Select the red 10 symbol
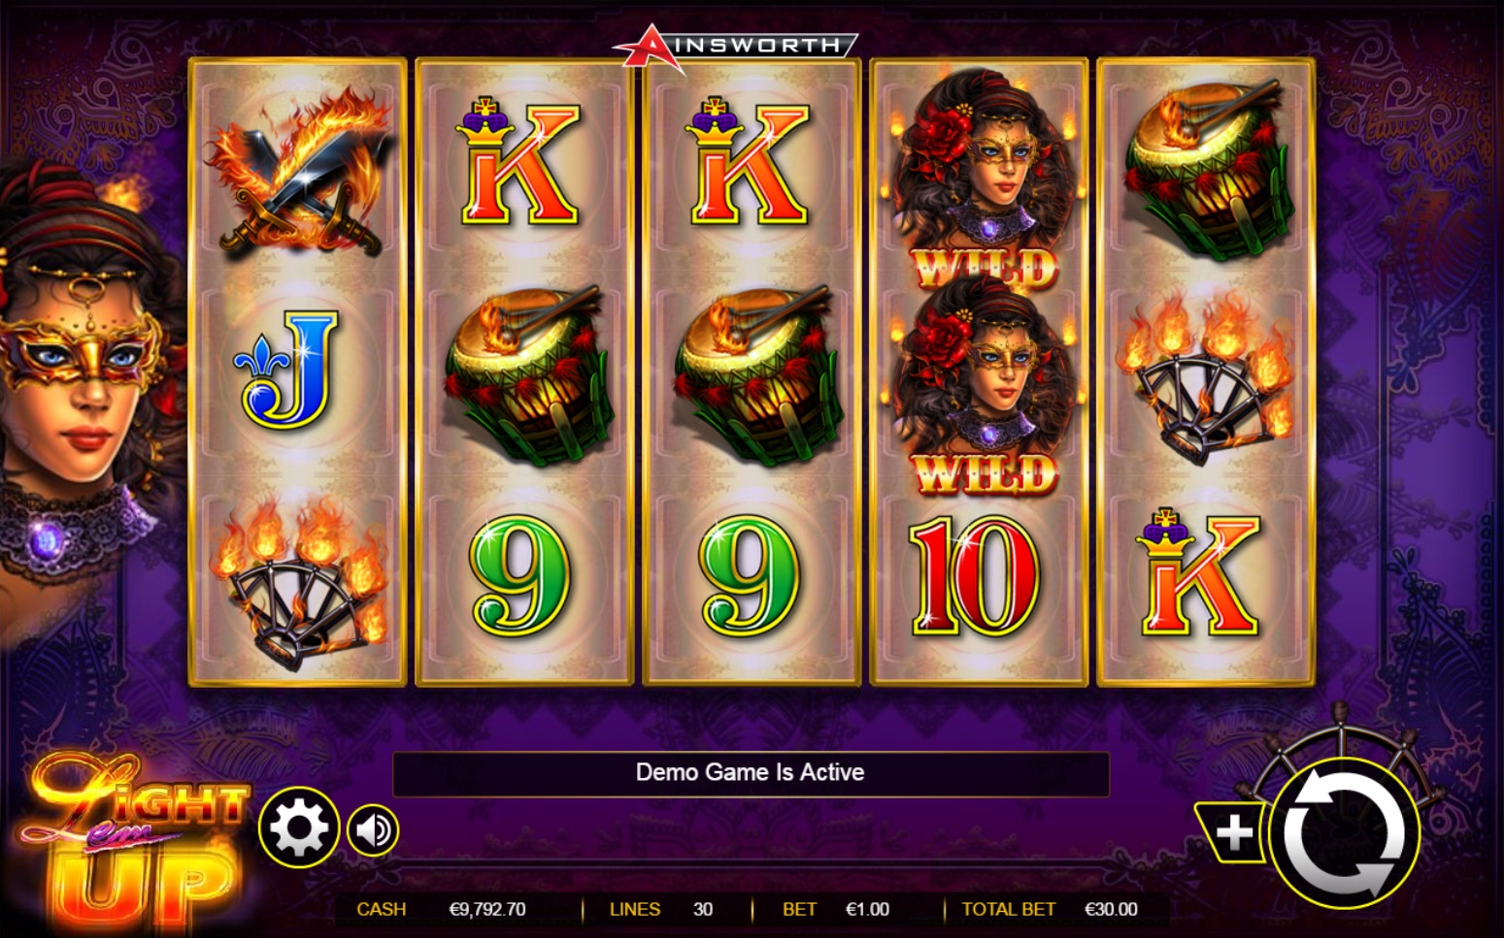1504x938 pixels. coord(976,575)
